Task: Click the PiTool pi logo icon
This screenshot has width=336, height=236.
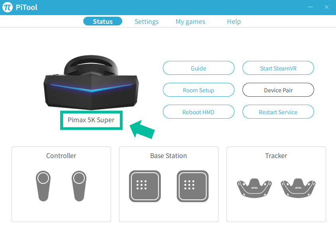Action: pos(8,7)
